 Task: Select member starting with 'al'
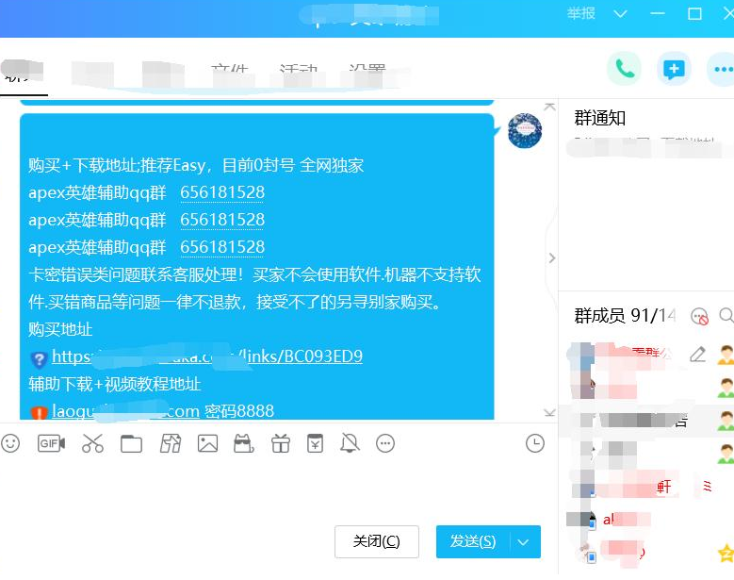click(609, 519)
